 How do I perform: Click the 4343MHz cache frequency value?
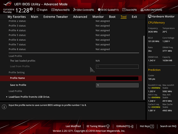156,107
